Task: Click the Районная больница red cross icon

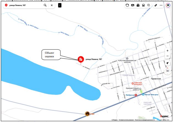Action: point(132,83)
